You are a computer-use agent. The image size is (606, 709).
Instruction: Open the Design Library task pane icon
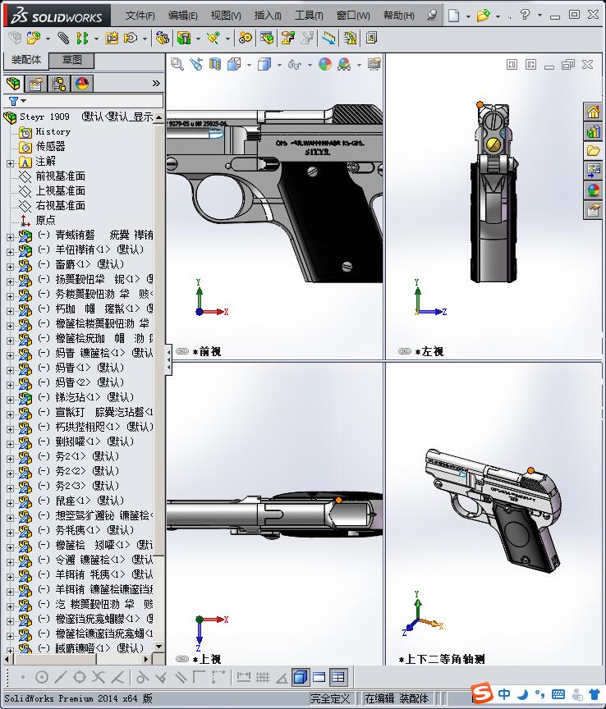(x=594, y=131)
